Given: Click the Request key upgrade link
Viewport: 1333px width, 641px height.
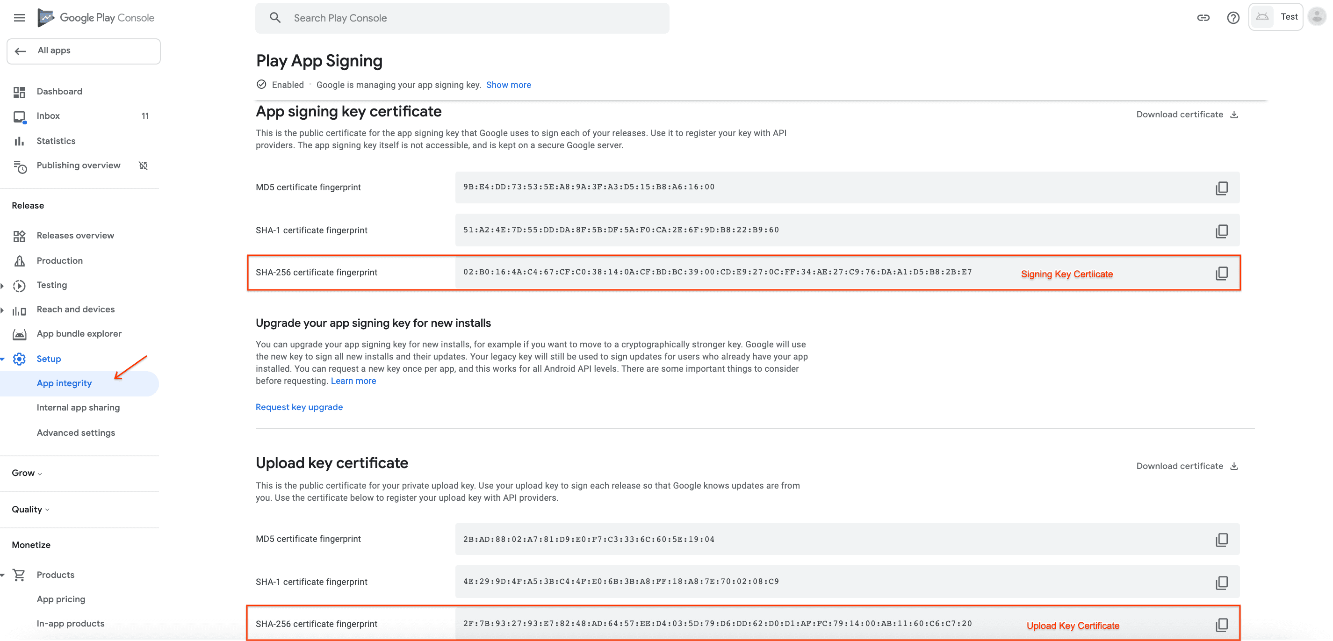Looking at the screenshot, I should [x=299, y=406].
